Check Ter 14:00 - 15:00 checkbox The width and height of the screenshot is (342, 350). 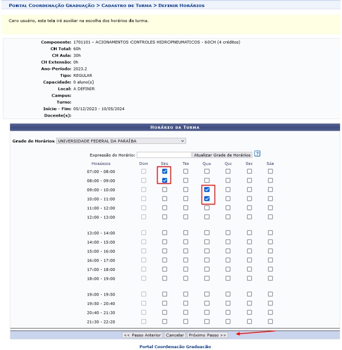[186, 242]
